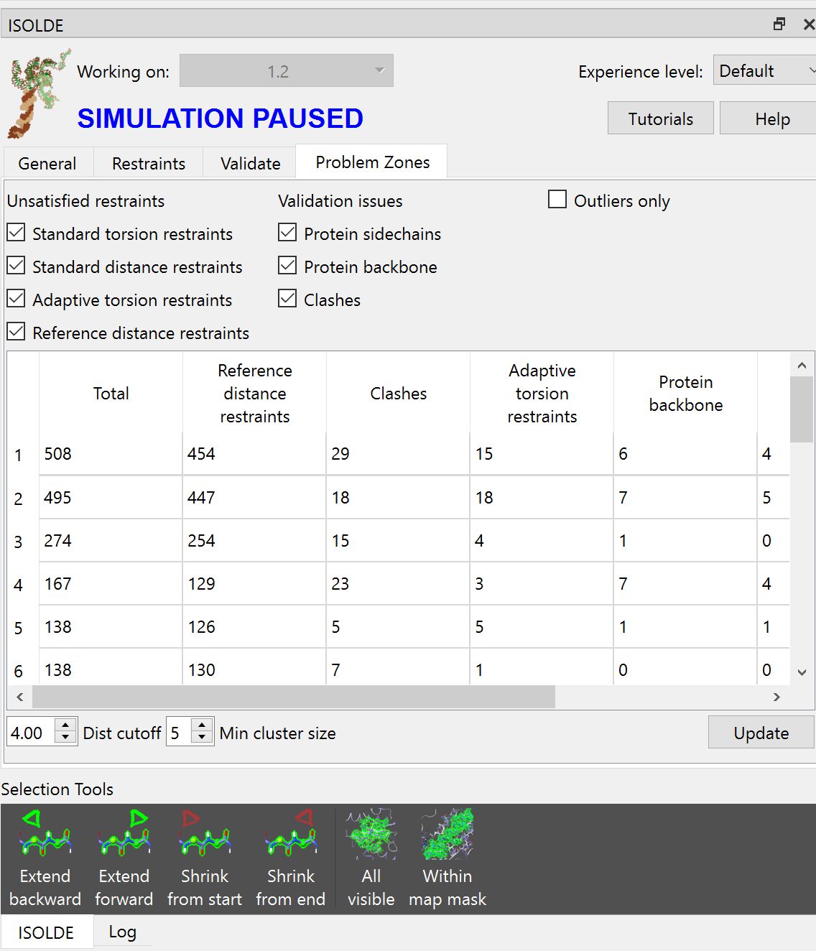816x951 pixels.
Task: Switch to the Log tab at bottom
Action: [123, 932]
